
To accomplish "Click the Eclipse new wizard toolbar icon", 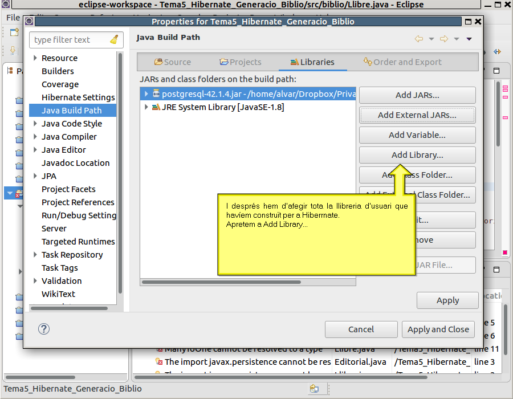I will coord(14,32).
